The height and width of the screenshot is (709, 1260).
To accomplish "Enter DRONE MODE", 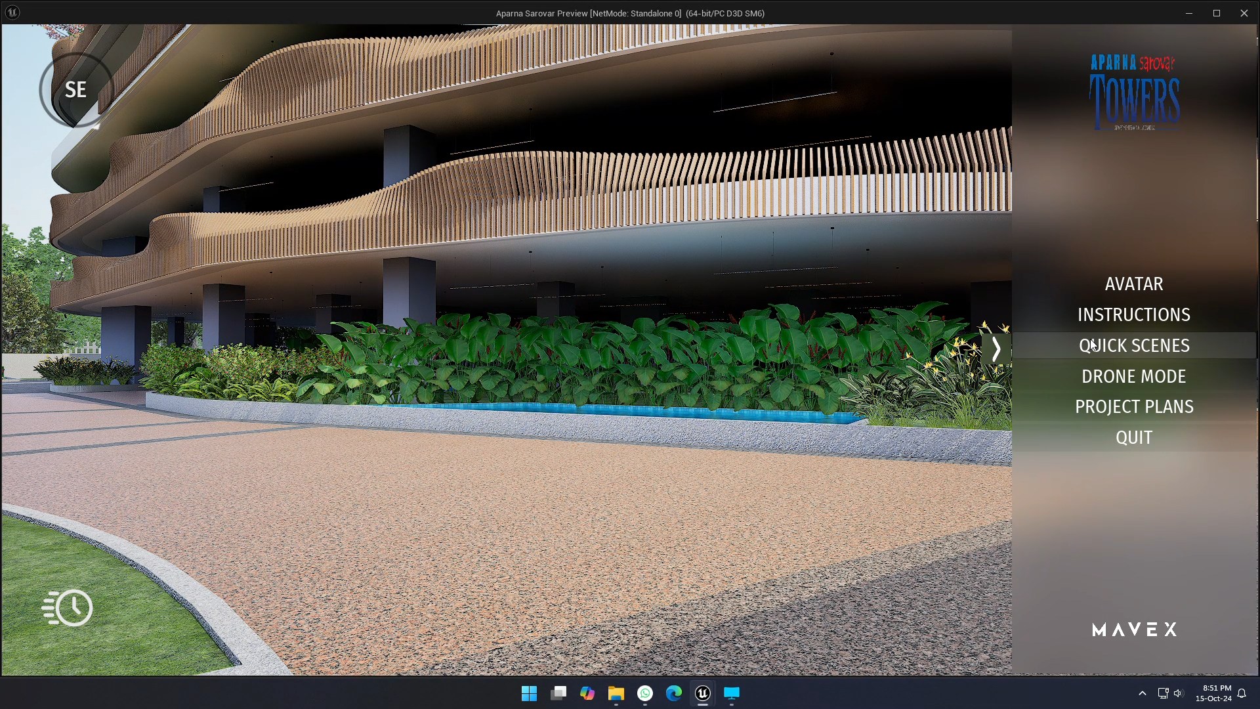I will point(1133,376).
